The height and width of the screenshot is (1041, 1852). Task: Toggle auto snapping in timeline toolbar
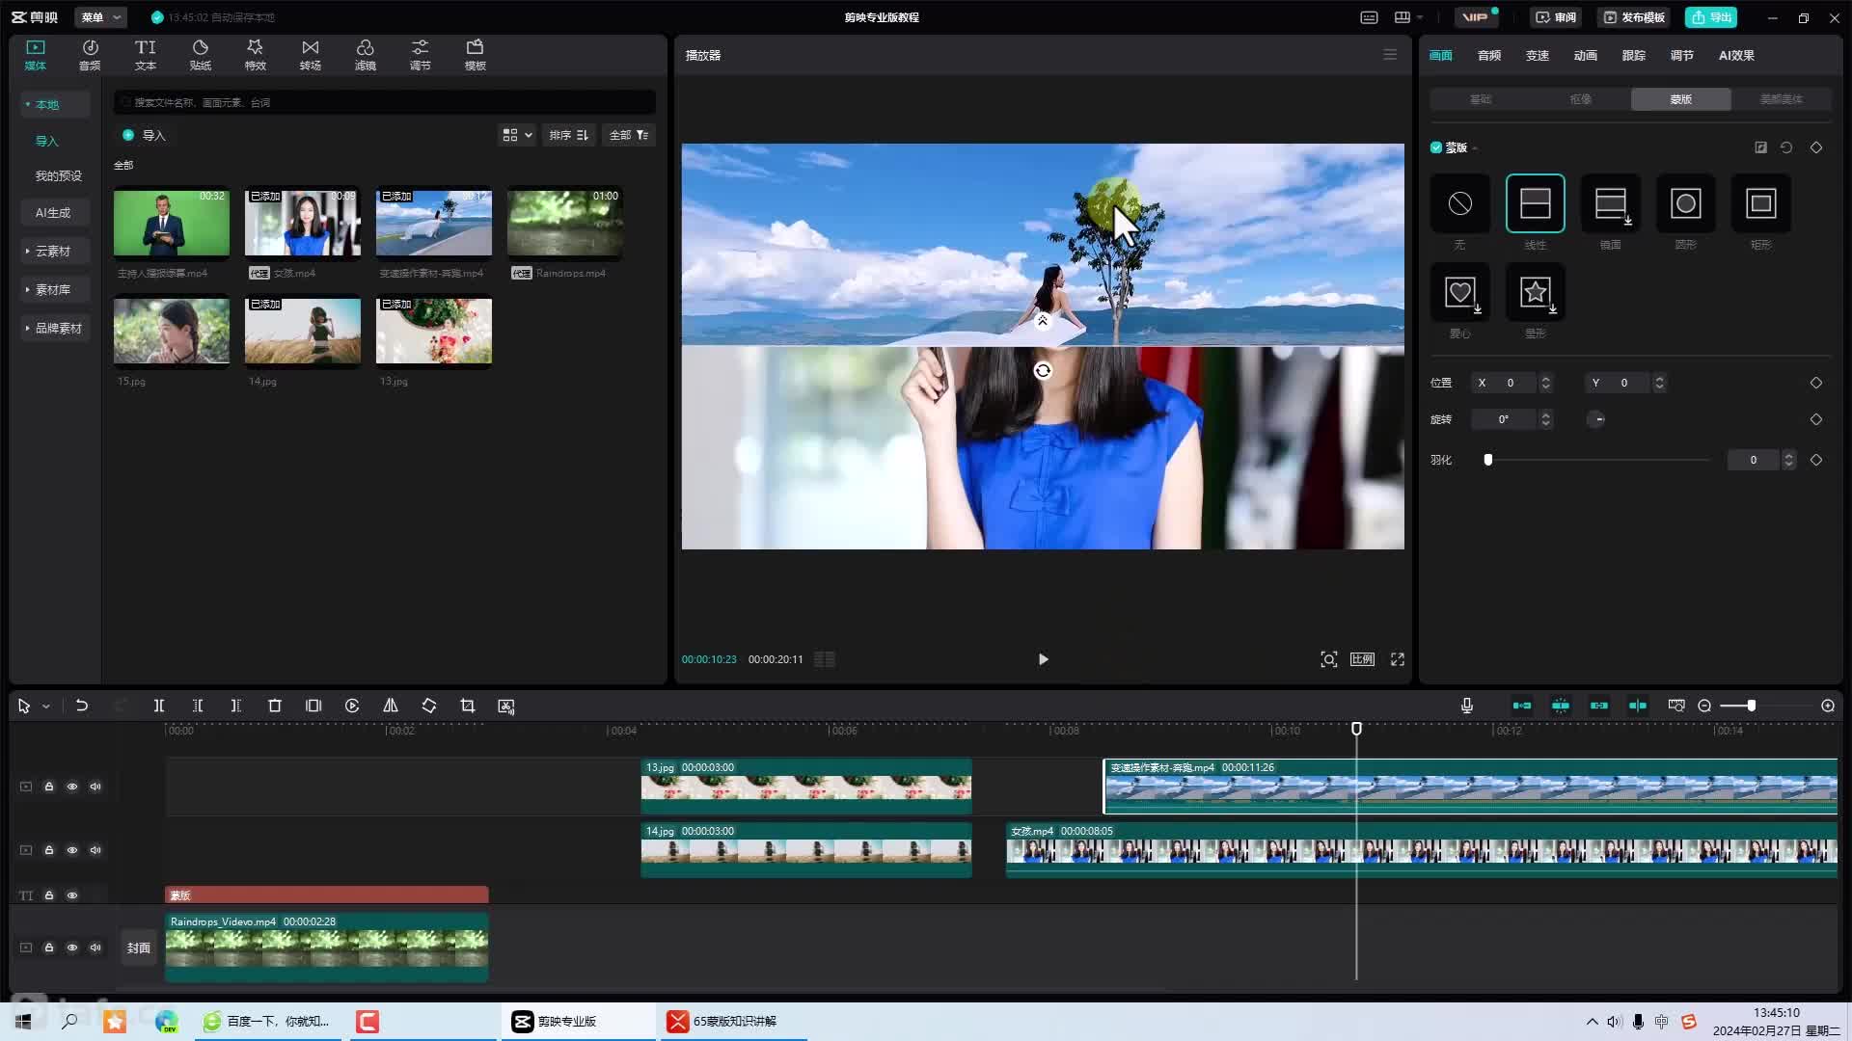pos(1561,706)
